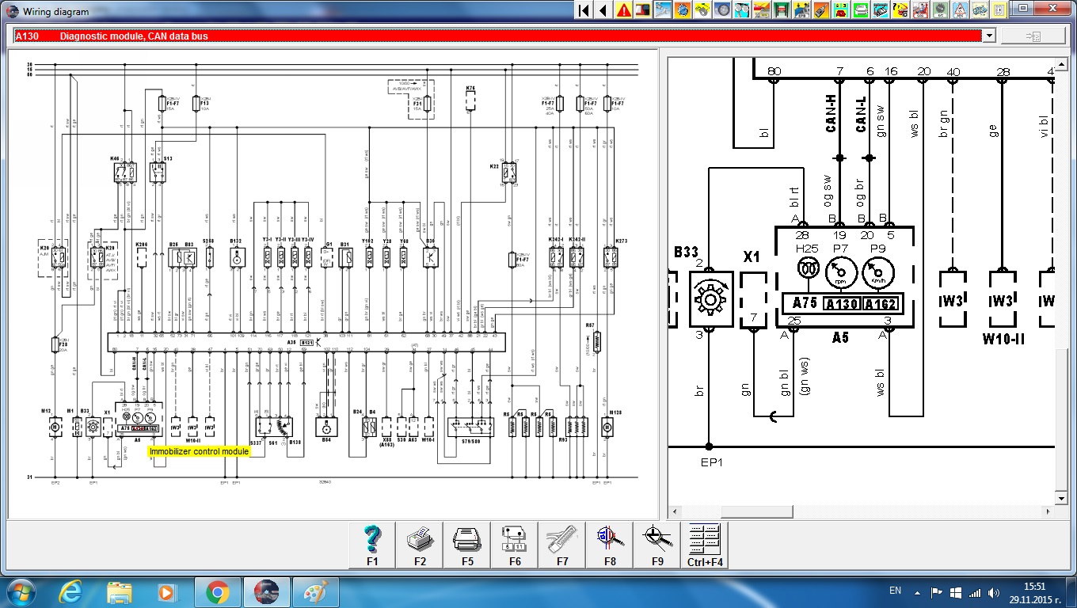Expand the A130 Diagnostic module dropdown
Screen dimensions: 1077x608
click(x=988, y=36)
